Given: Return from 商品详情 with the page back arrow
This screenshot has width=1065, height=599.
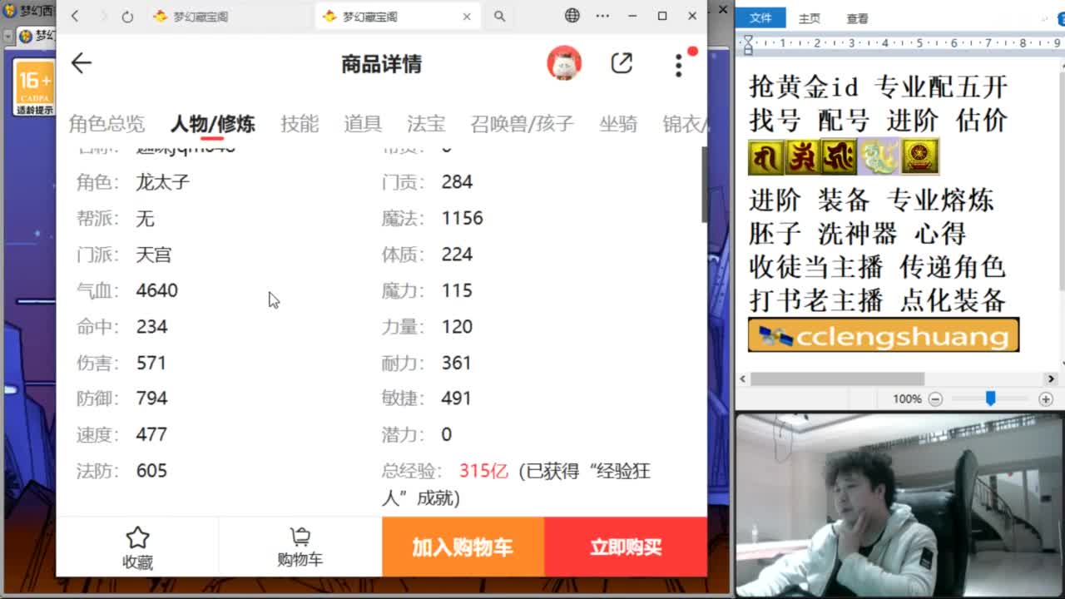Looking at the screenshot, I should point(82,63).
